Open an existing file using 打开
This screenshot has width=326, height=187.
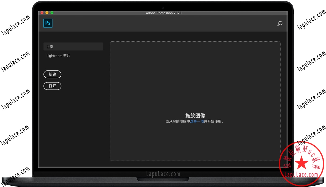tap(52, 86)
